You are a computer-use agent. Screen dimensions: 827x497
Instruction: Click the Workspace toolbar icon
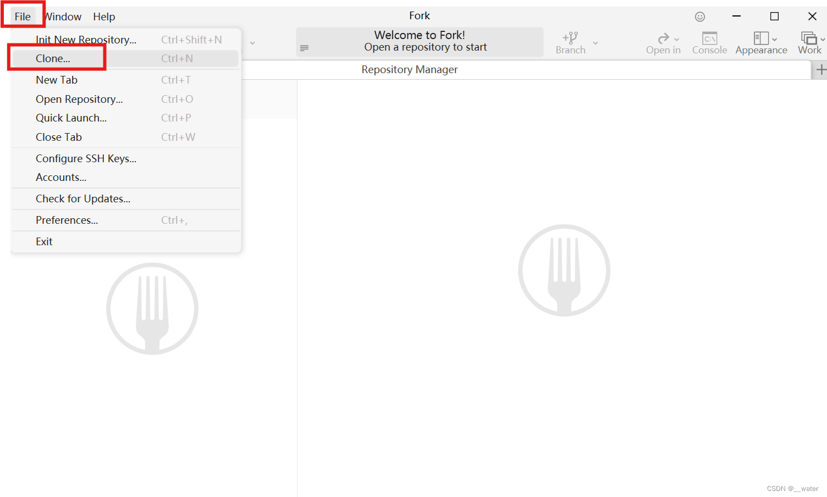tap(809, 38)
